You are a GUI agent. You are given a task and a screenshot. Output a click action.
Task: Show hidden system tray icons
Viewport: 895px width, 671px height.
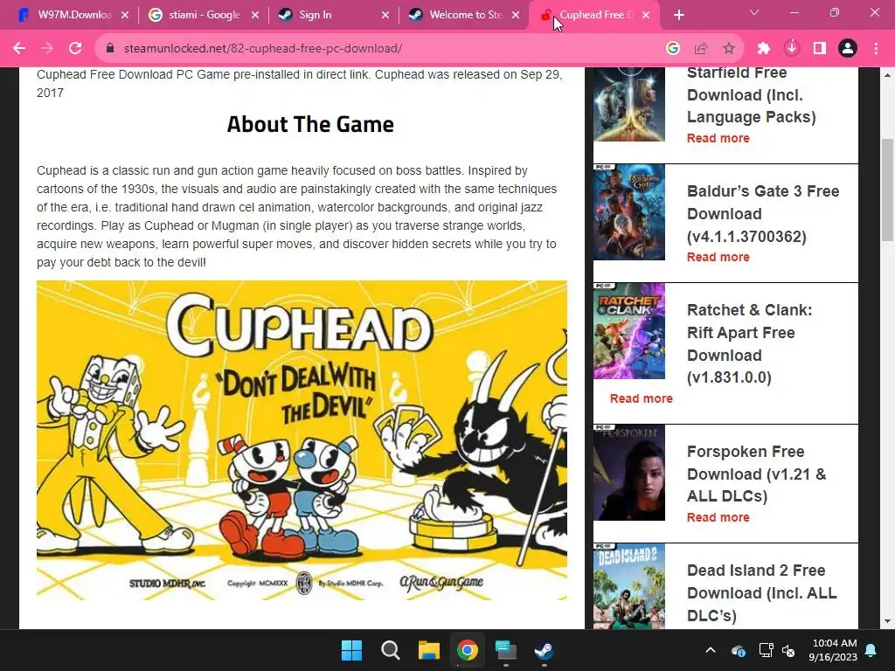coord(711,650)
